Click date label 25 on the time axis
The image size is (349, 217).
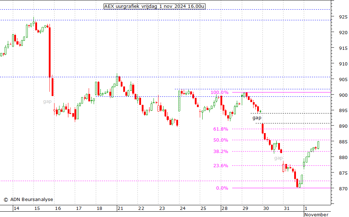click(x=203, y=208)
